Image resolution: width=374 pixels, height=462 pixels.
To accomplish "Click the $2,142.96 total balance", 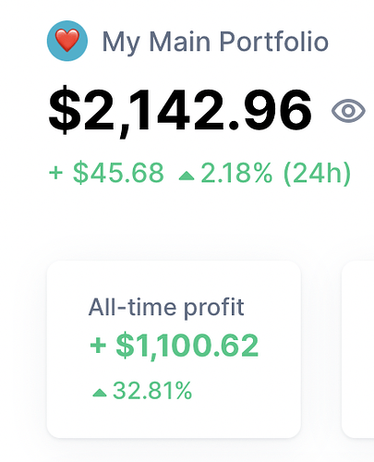I will pyautogui.click(x=180, y=110).
